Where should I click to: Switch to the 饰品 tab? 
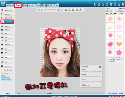(x=25, y=5)
